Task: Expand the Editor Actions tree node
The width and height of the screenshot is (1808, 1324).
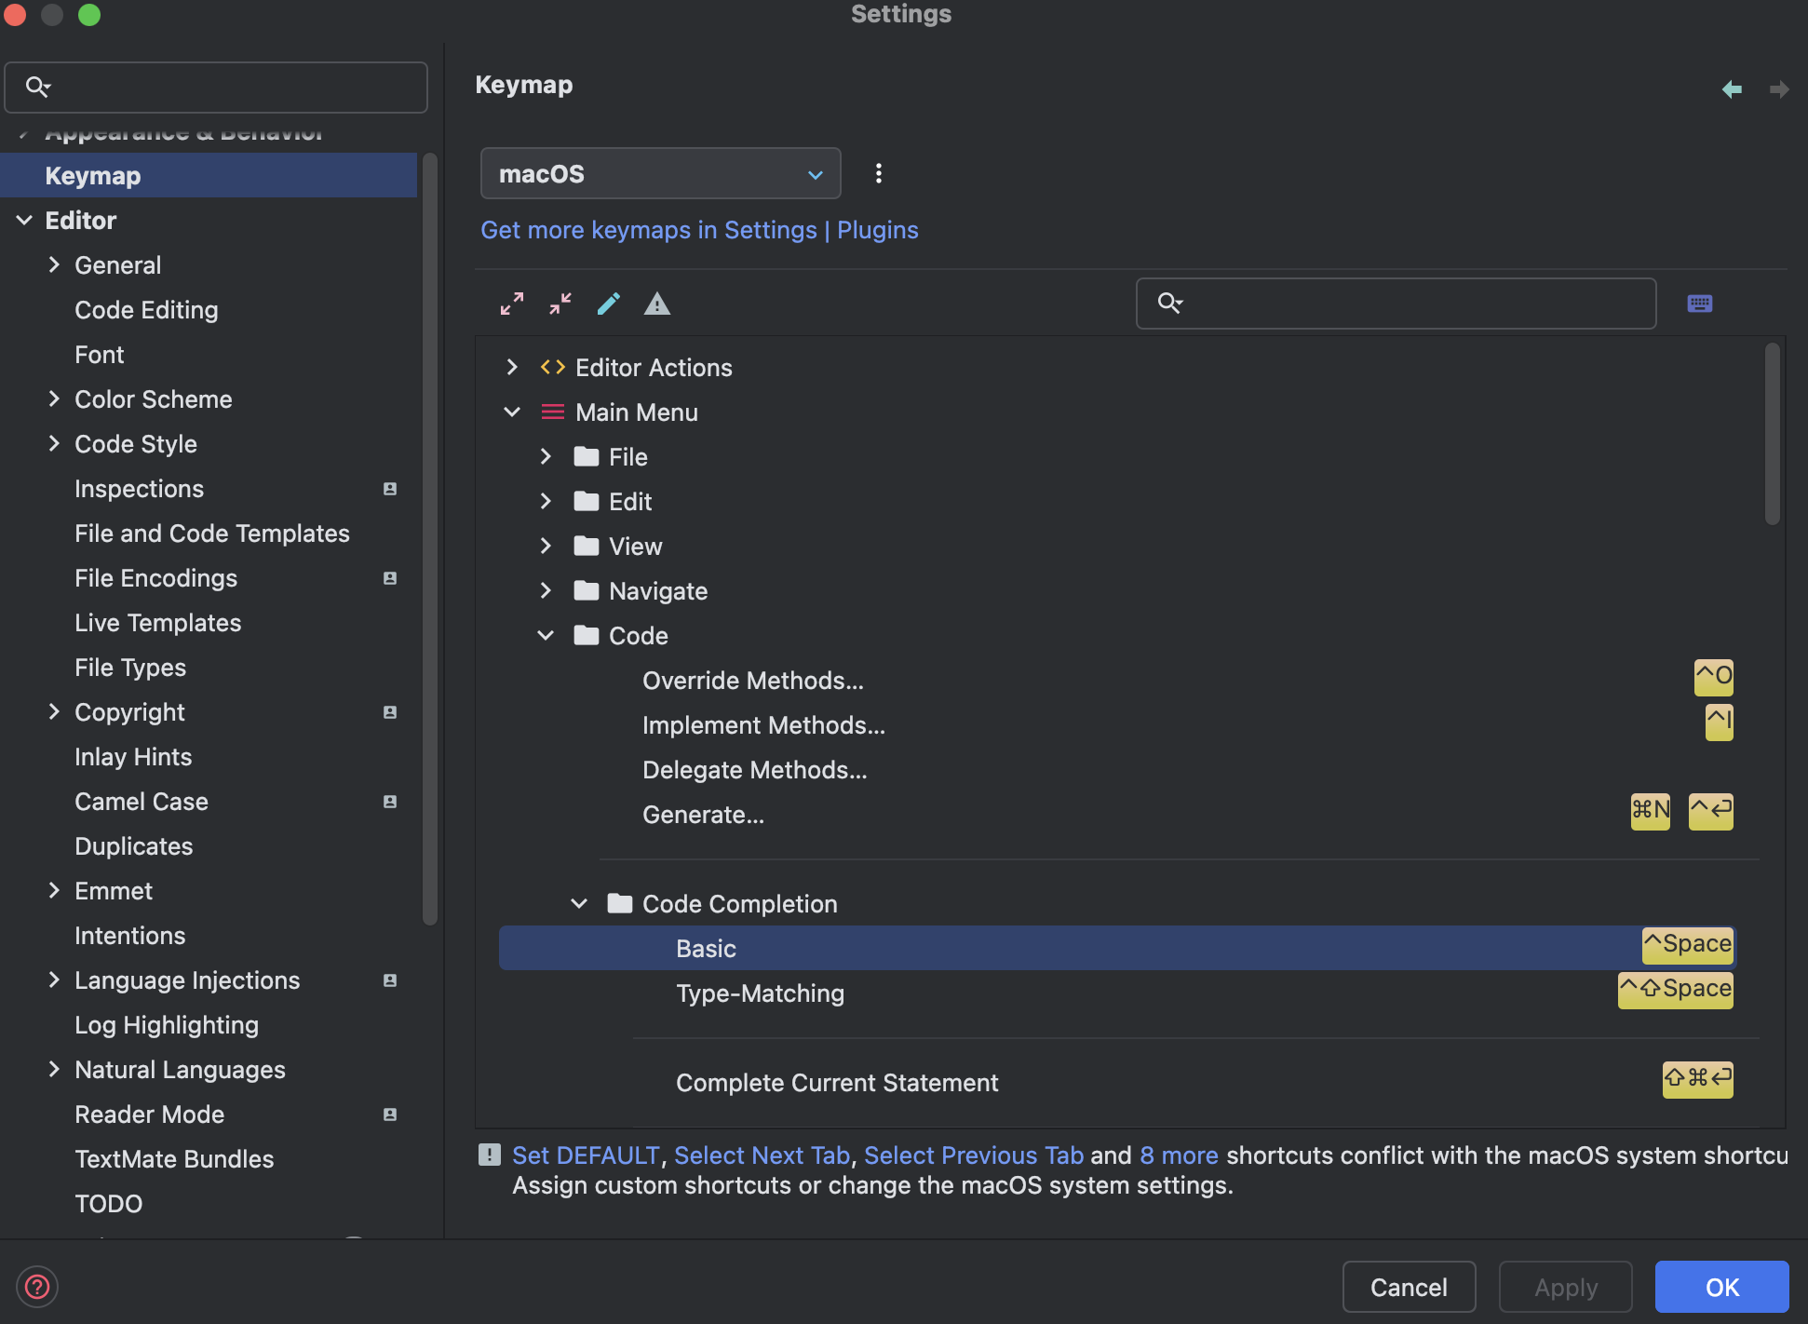Action: click(512, 368)
